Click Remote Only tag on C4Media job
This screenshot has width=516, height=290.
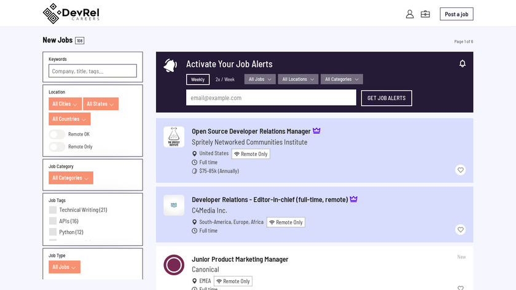coord(286,222)
